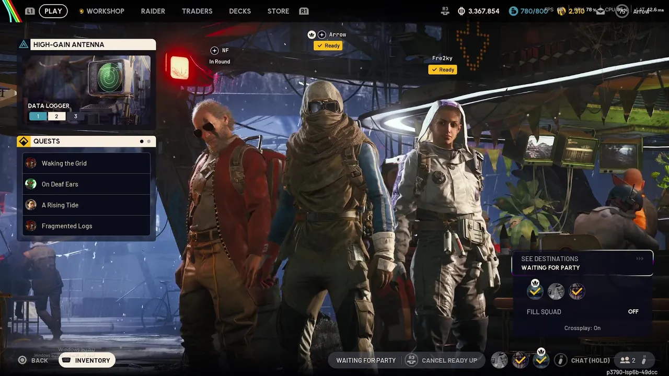
Task: Click the Quests diamond icon
Action: click(x=24, y=142)
